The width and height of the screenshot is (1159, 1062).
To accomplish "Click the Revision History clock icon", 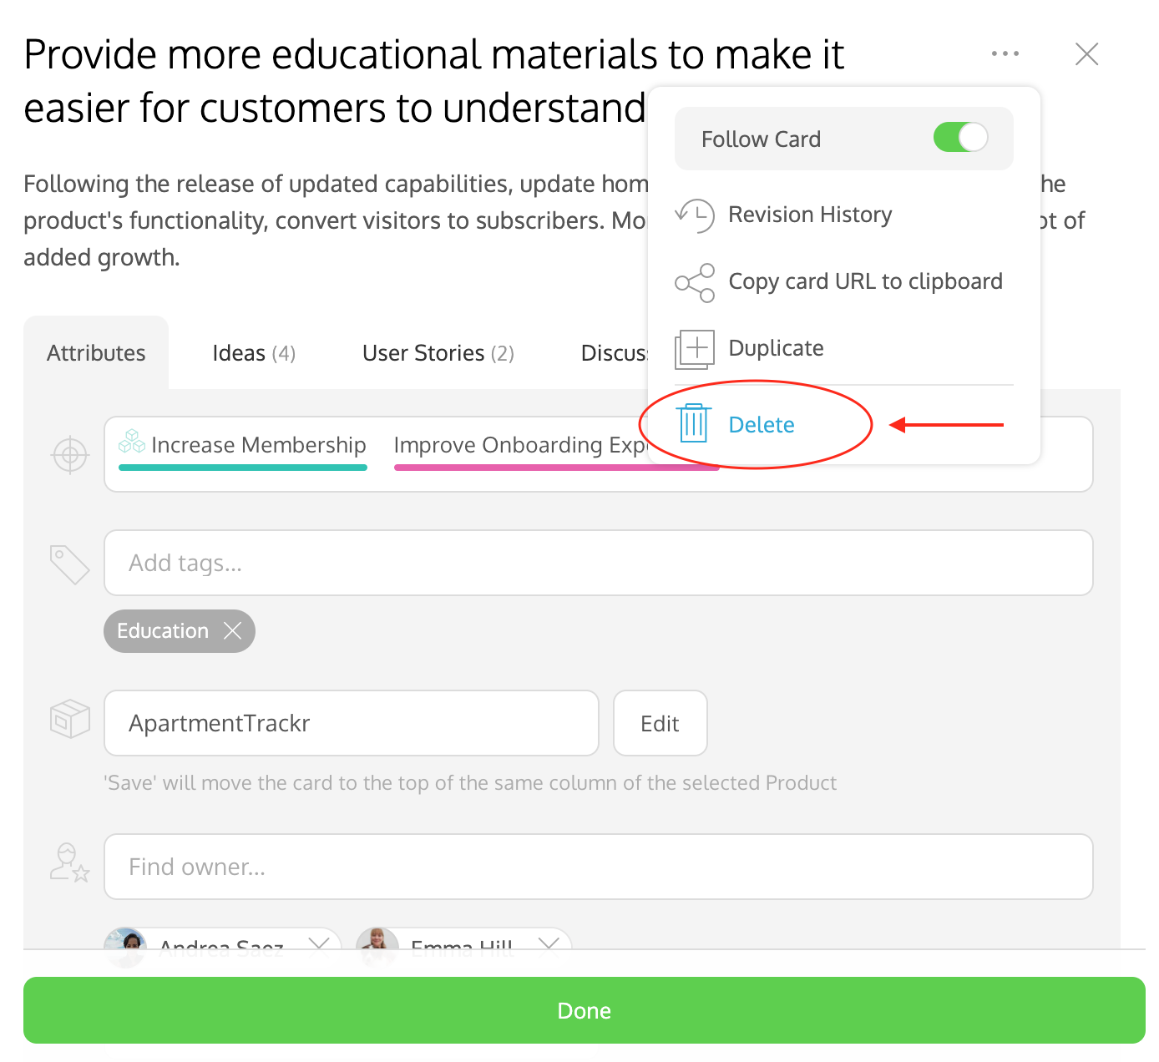I will pos(695,215).
